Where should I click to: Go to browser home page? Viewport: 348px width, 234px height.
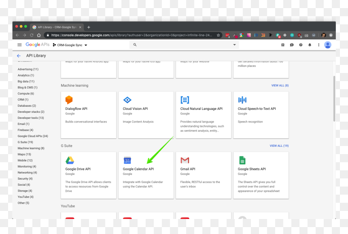click(39, 35)
